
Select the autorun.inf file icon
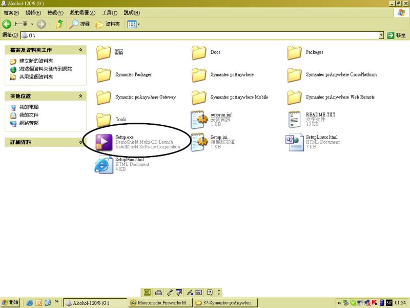click(199, 120)
